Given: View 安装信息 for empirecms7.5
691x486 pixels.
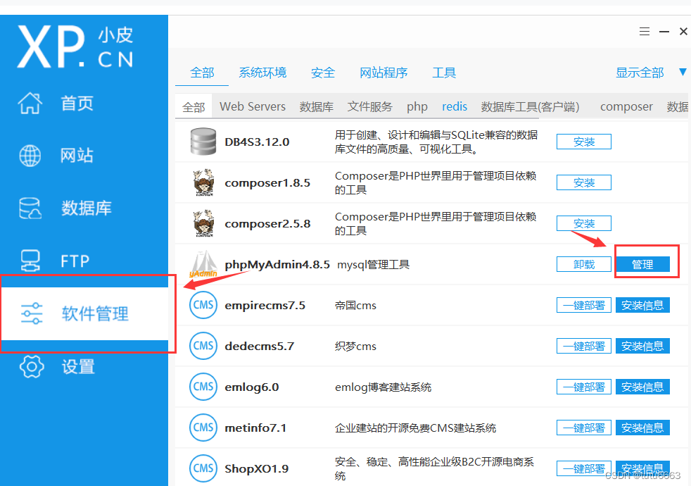Looking at the screenshot, I should (x=642, y=305).
